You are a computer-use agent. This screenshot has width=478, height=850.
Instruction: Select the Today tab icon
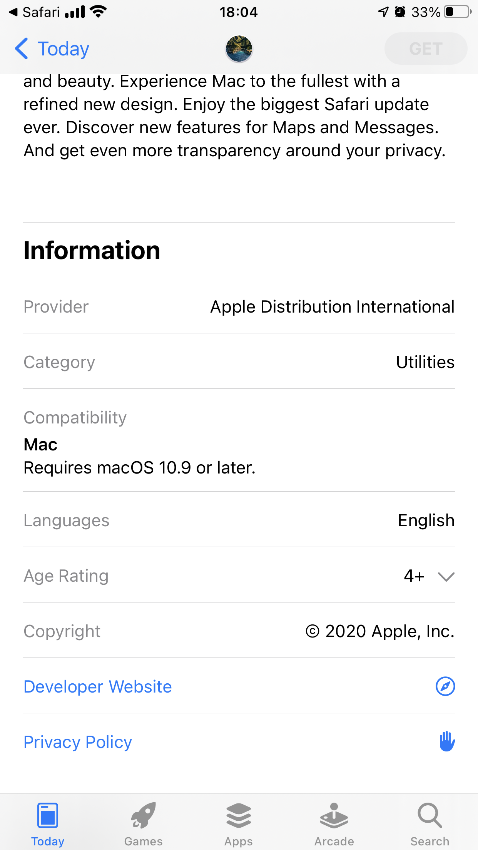(x=48, y=815)
